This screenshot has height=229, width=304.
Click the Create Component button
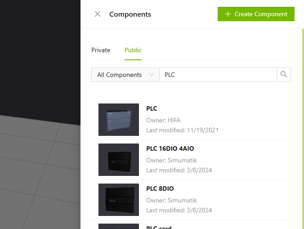coord(256,14)
